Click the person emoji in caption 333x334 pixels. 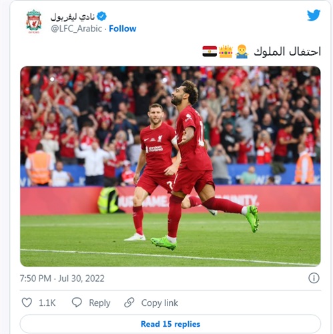(242, 51)
